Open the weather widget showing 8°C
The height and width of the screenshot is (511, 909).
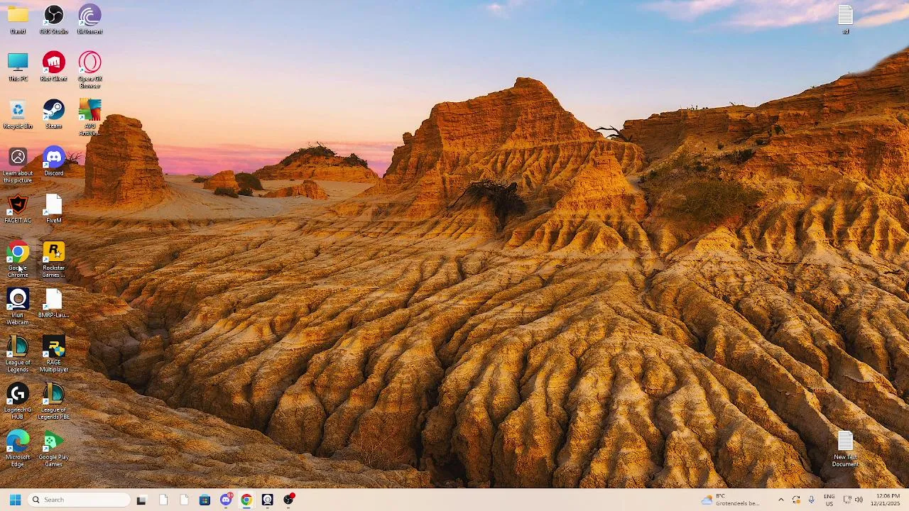(731, 500)
